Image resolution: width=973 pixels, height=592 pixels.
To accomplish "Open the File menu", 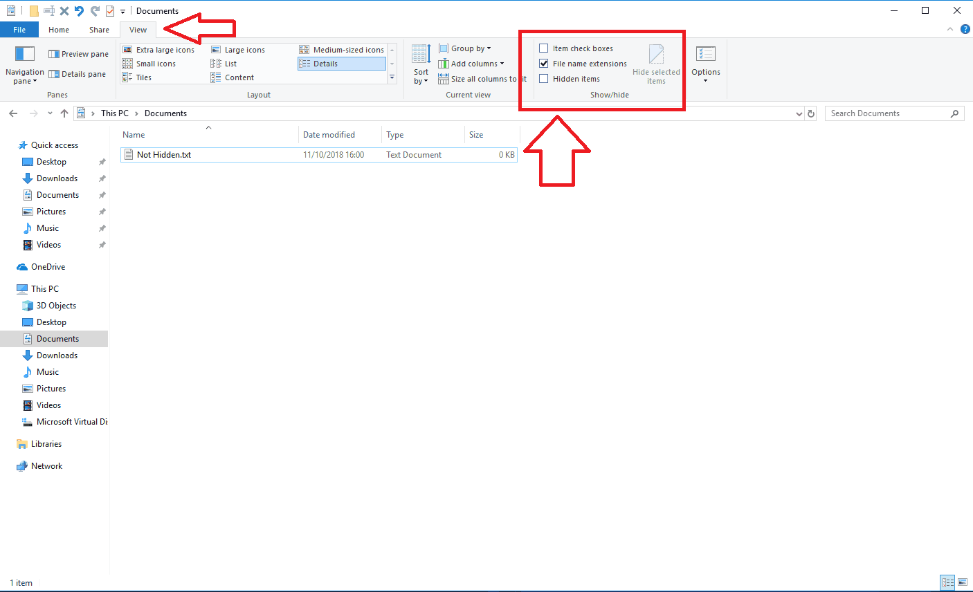I will 19,29.
